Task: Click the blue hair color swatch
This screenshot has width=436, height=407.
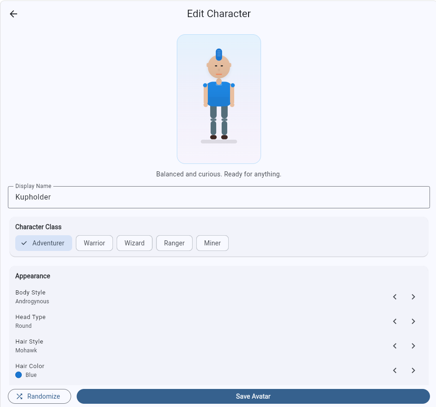Action: tap(19, 375)
